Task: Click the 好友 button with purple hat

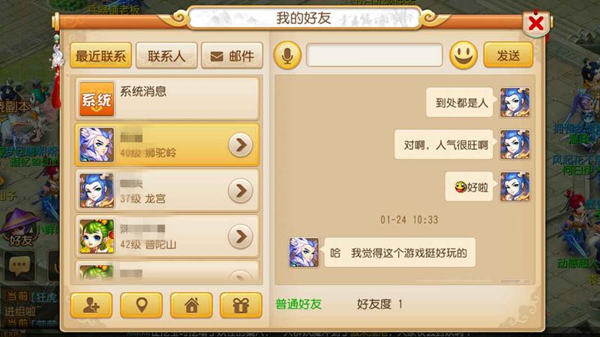Action: (x=21, y=228)
